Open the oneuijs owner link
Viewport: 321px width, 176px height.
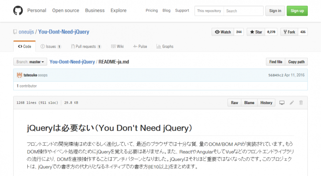(x=26, y=32)
